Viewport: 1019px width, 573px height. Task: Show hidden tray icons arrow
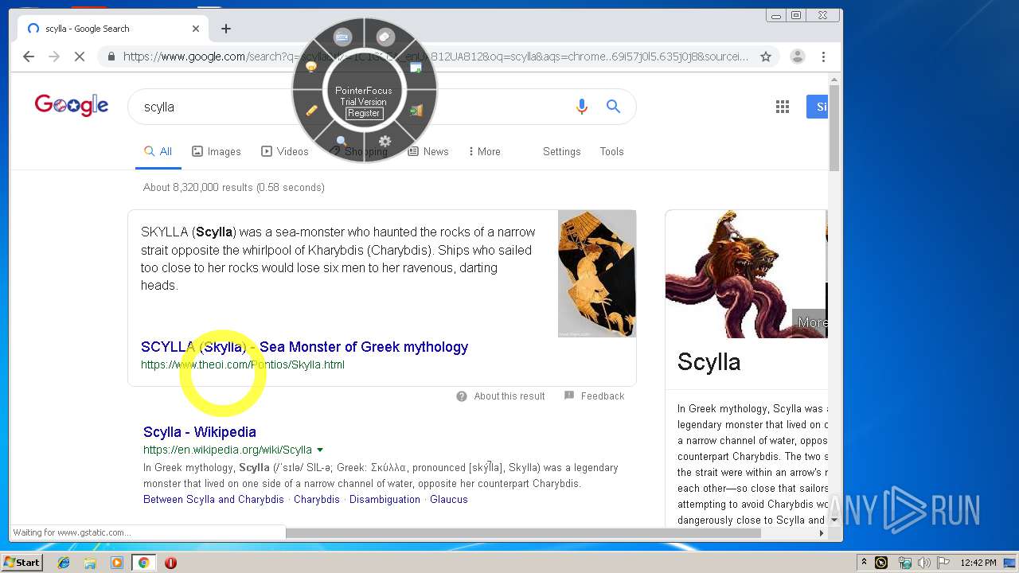click(x=864, y=563)
